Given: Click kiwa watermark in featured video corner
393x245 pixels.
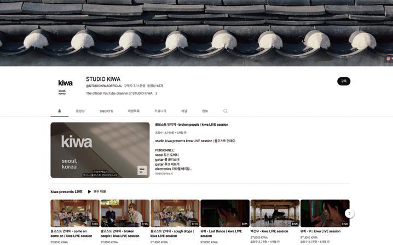Looking at the screenshot, I should tap(142, 170).
